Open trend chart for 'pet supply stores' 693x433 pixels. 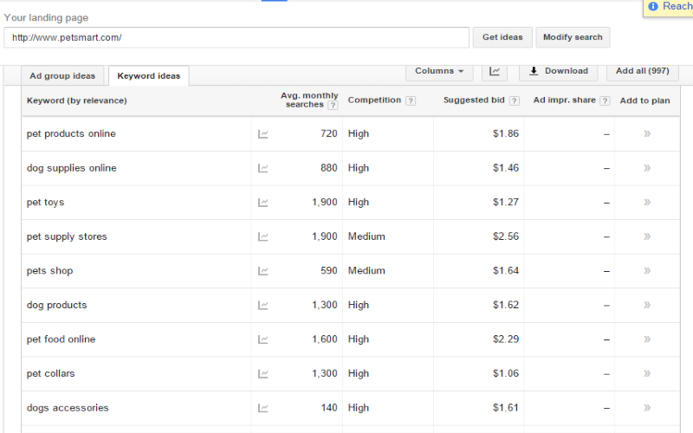[x=263, y=236]
